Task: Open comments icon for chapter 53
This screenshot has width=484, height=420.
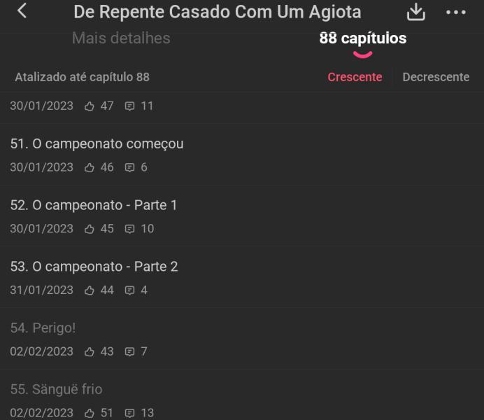Action: click(129, 290)
